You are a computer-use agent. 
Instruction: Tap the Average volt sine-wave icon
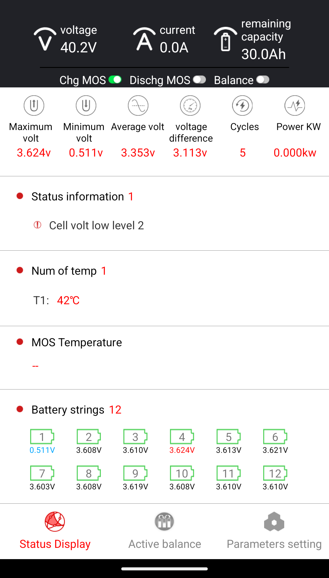[x=138, y=106]
